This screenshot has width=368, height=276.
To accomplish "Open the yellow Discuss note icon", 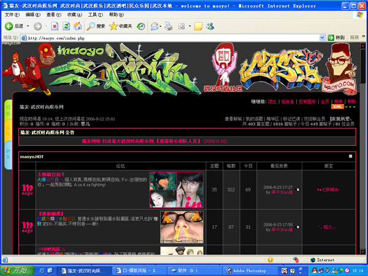I will [x=198, y=26].
